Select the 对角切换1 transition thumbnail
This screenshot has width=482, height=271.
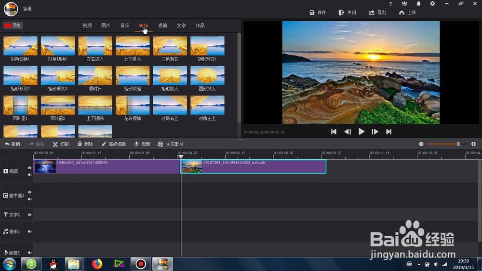(20, 46)
